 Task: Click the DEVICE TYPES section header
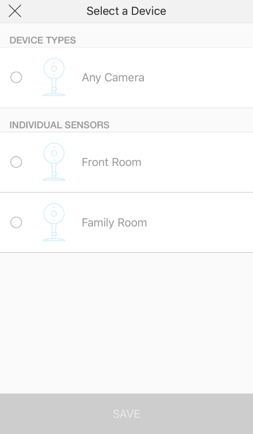[42, 40]
